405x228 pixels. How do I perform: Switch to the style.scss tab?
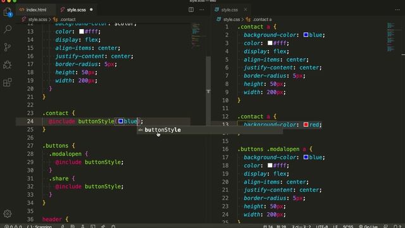(76, 10)
